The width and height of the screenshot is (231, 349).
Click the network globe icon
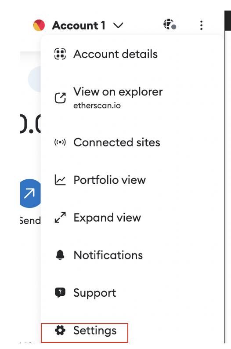pos(170,24)
